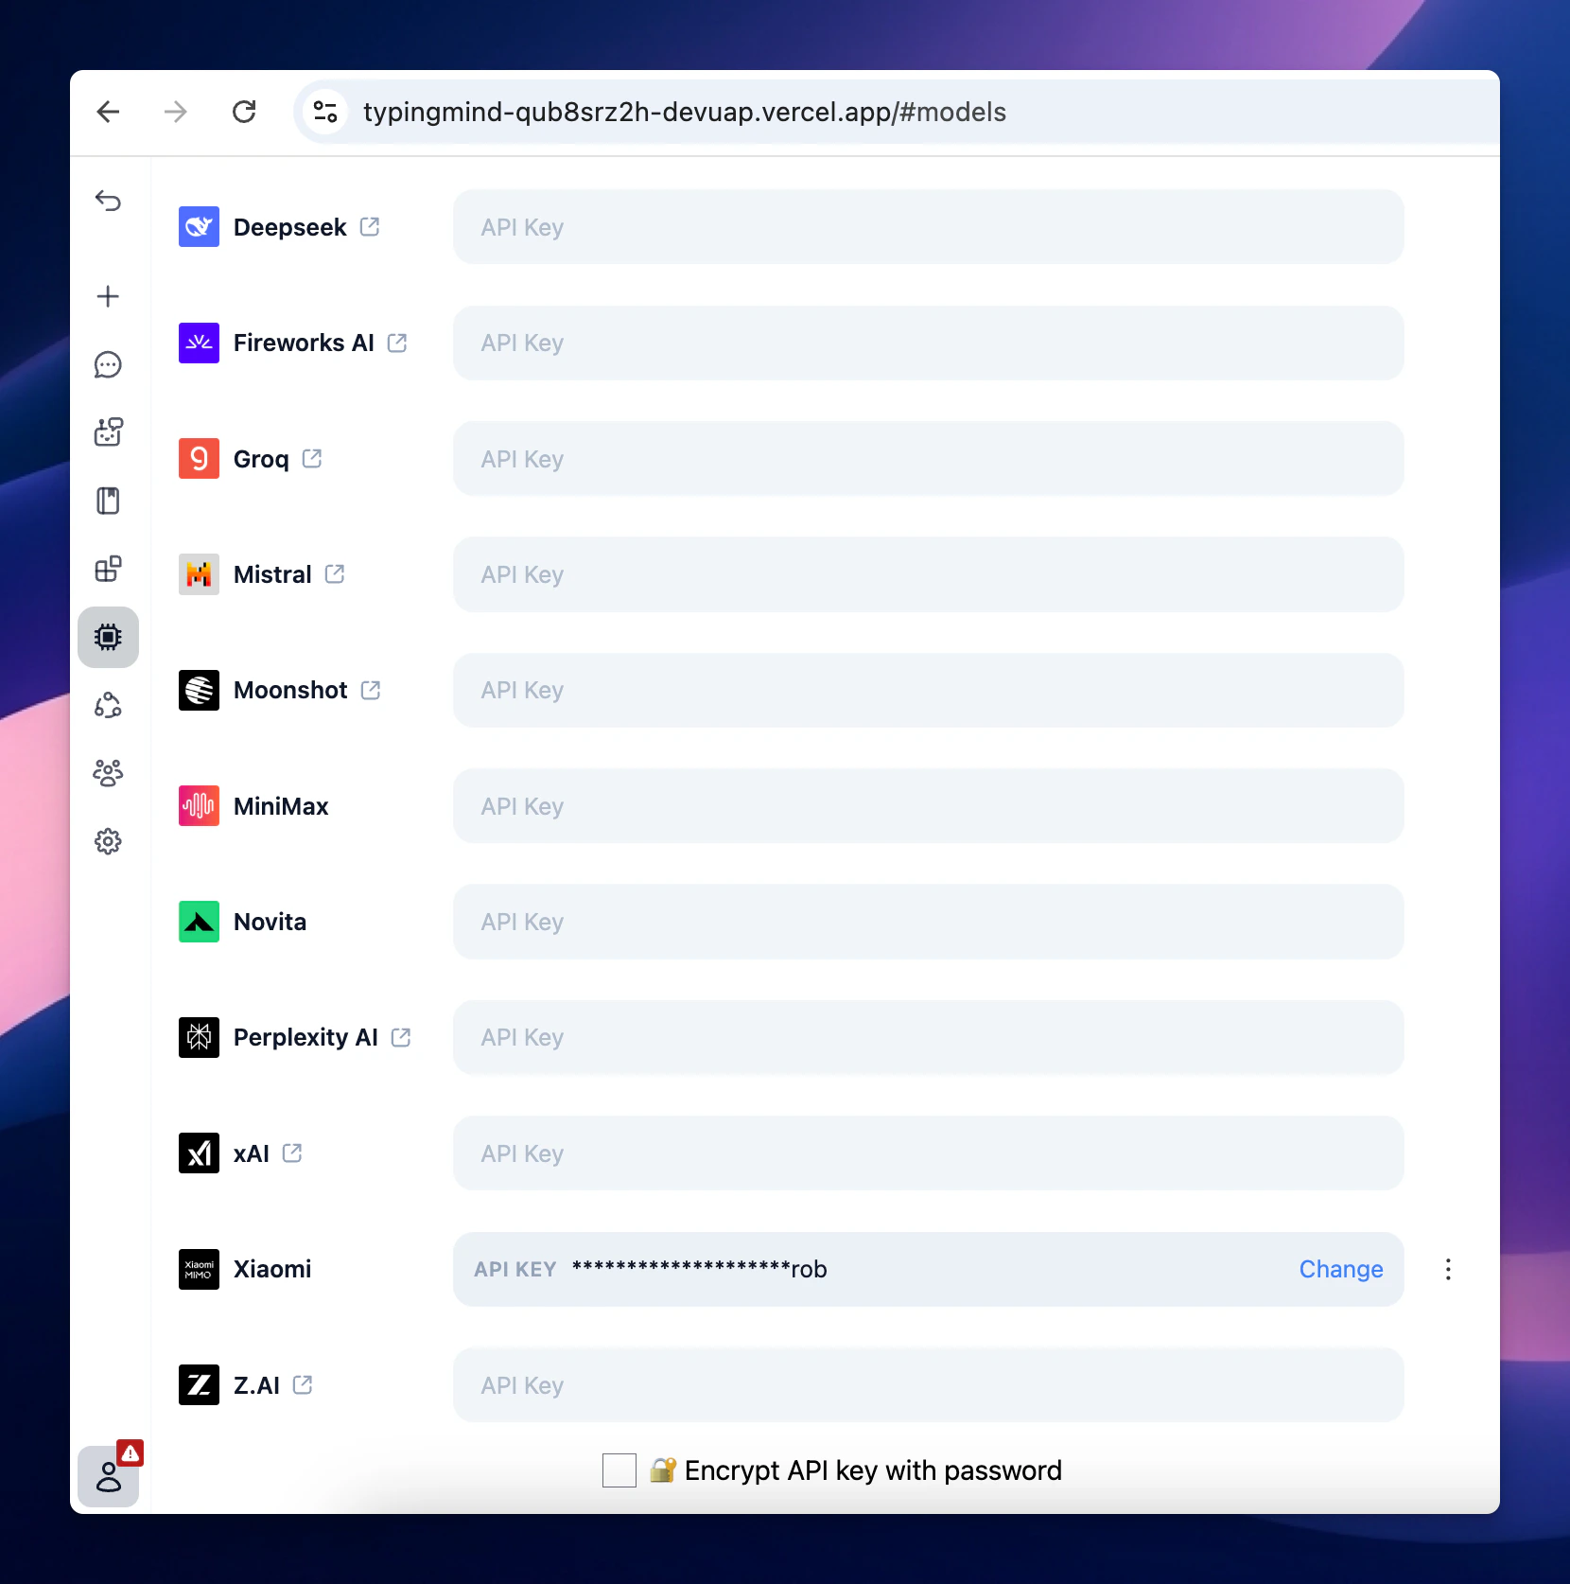Click the Fireworks AI logo
The width and height of the screenshot is (1570, 1584).
(x=199, y=343)
